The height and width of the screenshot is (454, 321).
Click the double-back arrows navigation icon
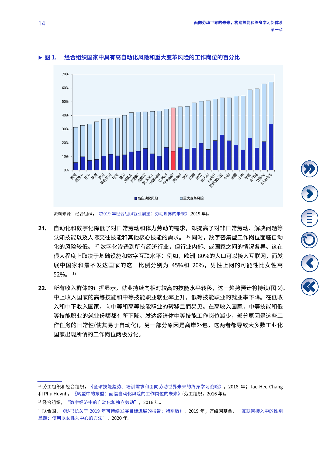[x=309, y=287]
